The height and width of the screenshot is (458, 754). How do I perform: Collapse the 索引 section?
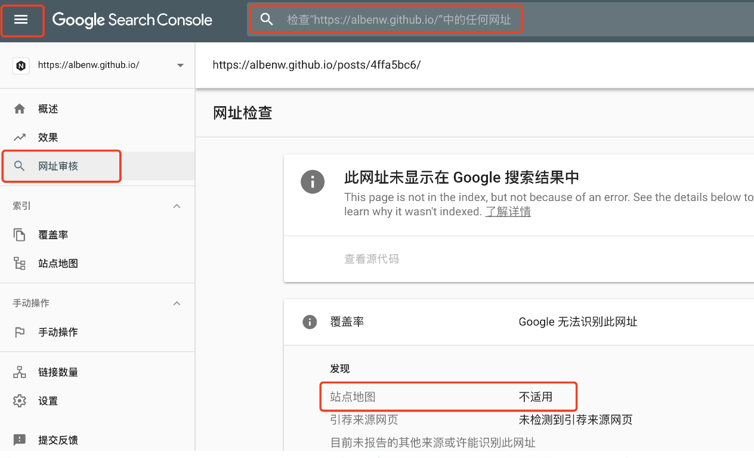[x=177, y=206]
